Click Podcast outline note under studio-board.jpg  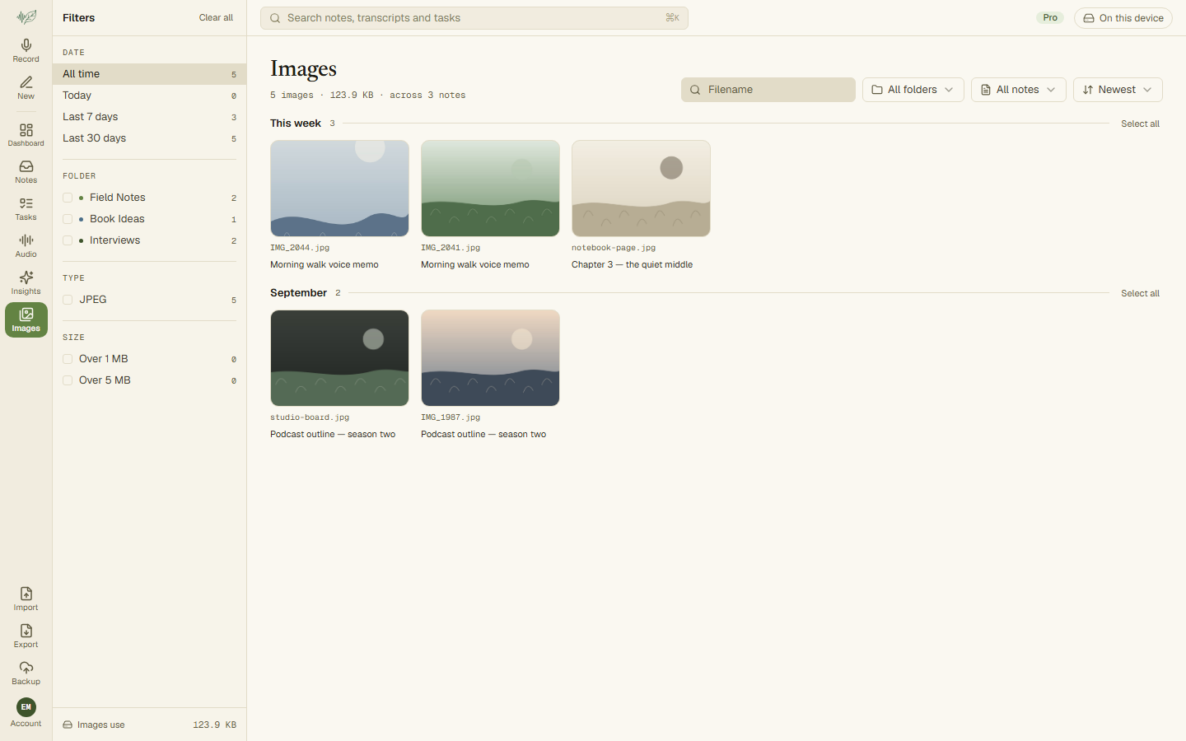click(333, 434)
